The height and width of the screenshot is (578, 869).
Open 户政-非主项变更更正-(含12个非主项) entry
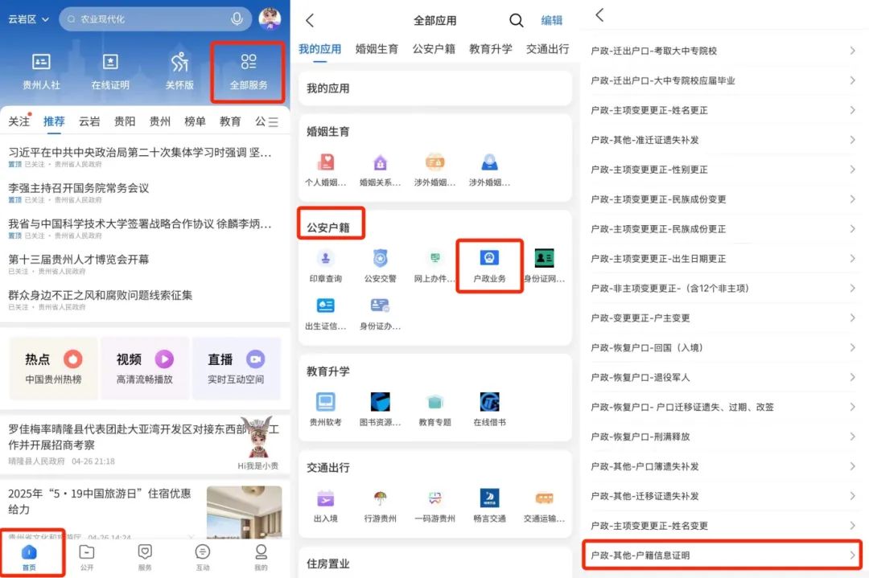pos(723,288)
